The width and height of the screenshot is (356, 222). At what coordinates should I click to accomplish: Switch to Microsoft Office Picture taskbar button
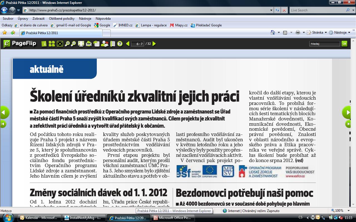[x=173, y=218]
